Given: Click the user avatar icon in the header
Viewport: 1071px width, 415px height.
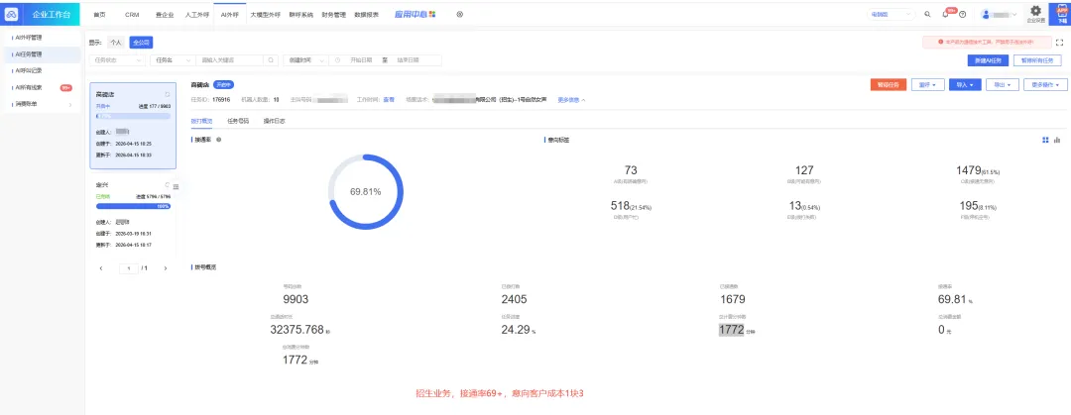Looking at the screenshot, I should (987, 14).
